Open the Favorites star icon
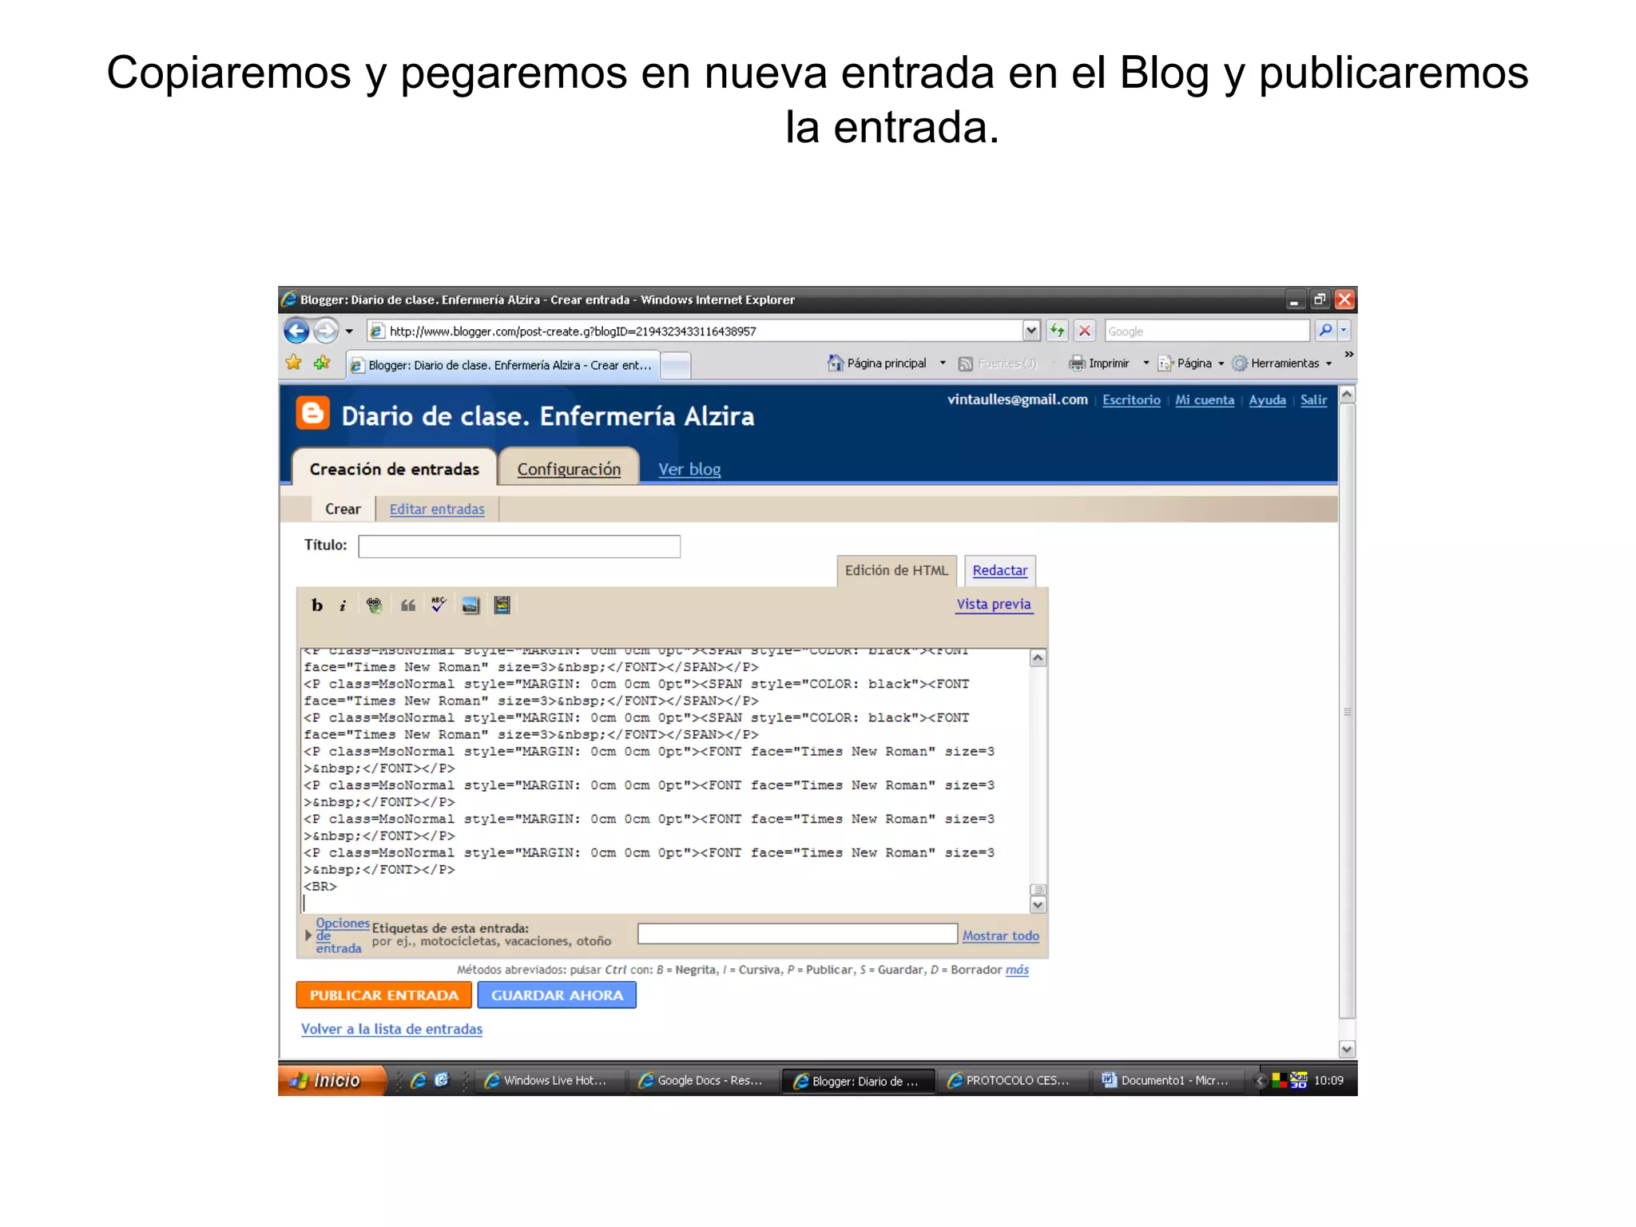Screen dimensions: 1636x1227 (294, 363)
